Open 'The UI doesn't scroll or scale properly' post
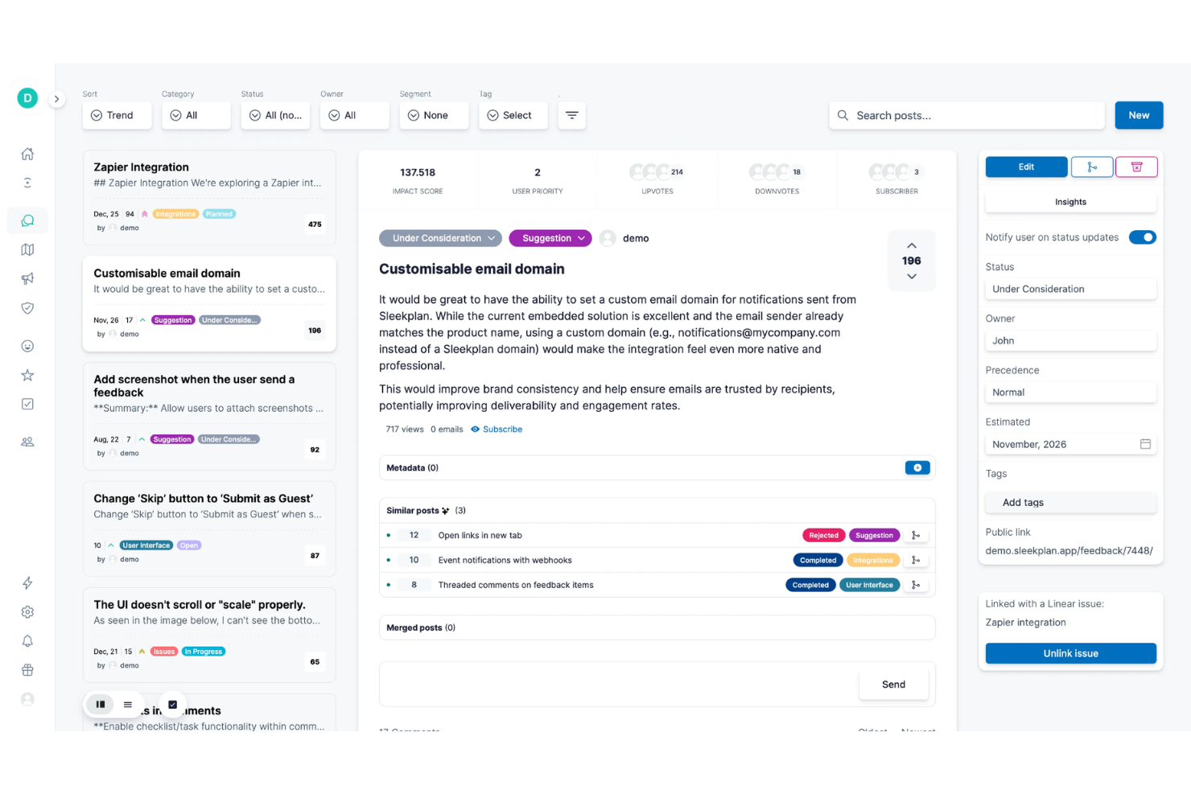 coord(209,635)
